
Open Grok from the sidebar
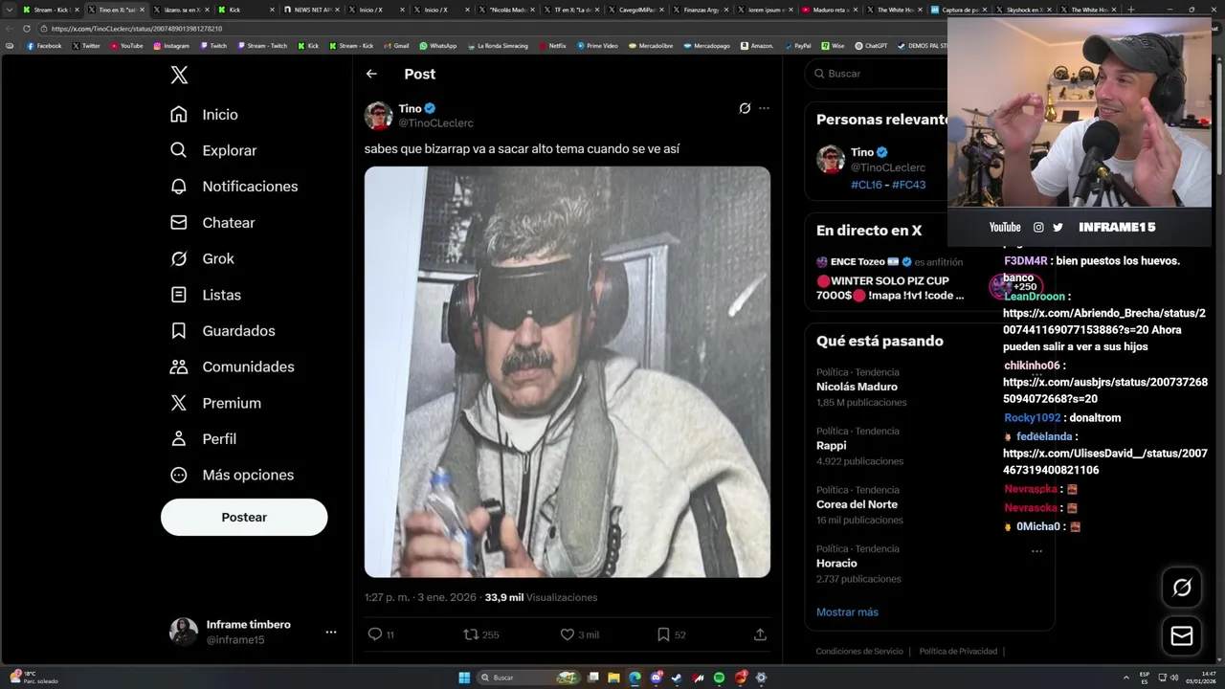point(202,258)
